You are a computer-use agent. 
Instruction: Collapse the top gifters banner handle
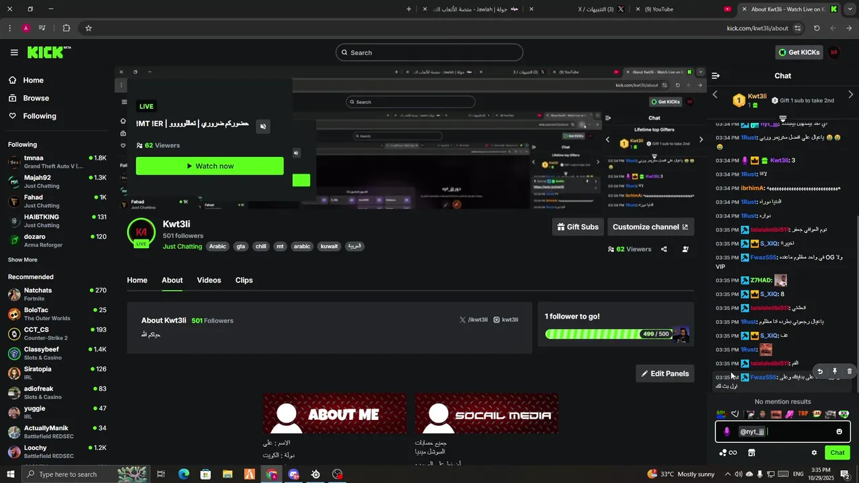pos(782,118)
